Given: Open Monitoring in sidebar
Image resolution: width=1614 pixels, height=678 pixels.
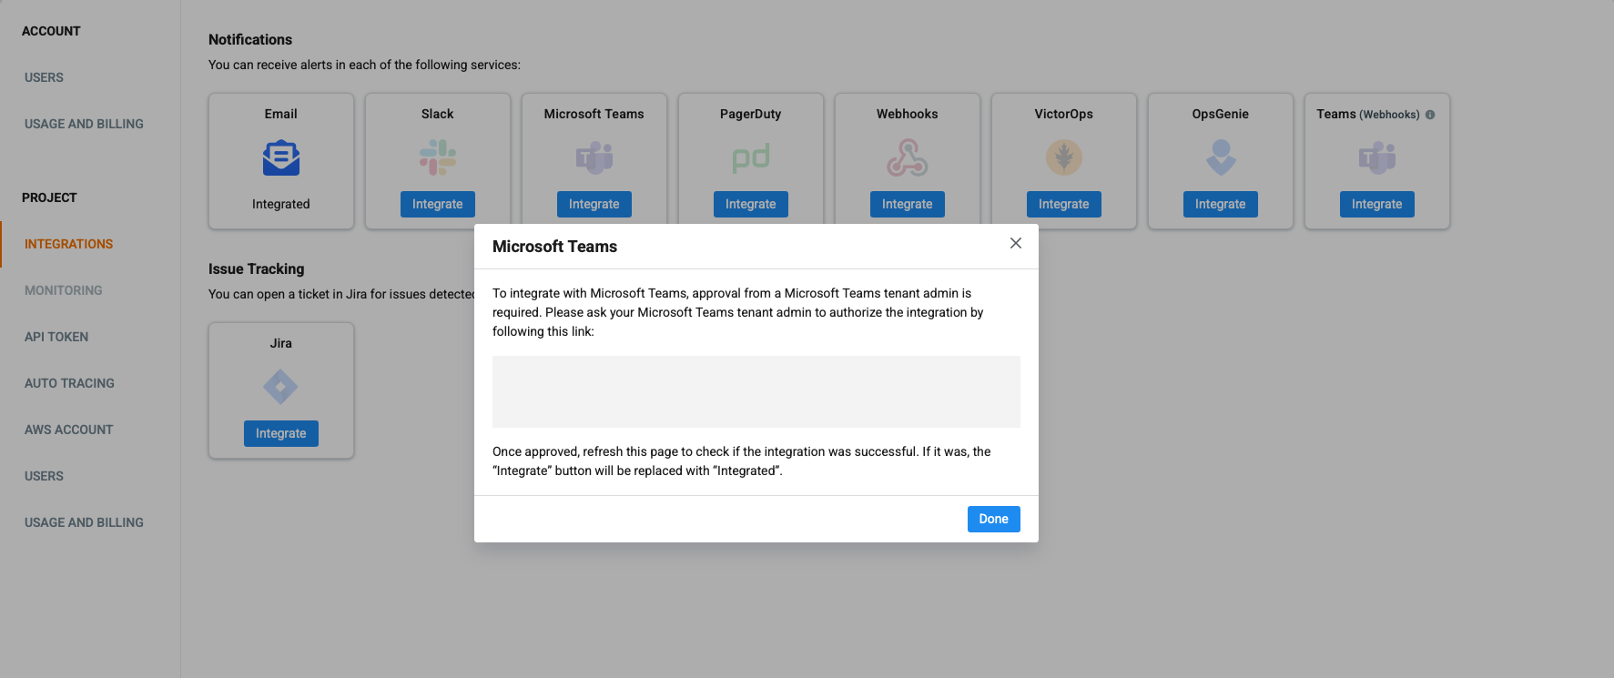Looking at the screenshot, I should (x=64, y=290).
